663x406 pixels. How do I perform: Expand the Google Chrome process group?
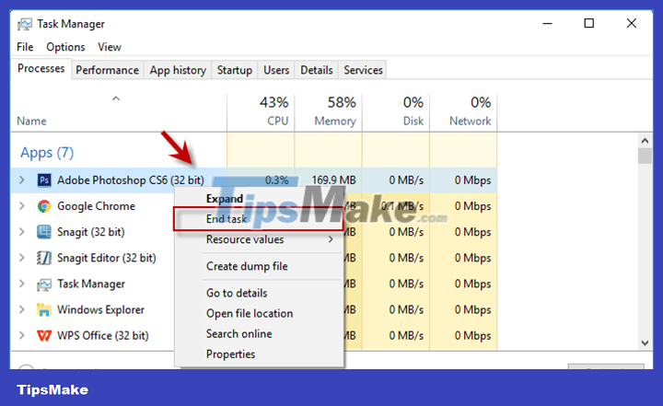22,206
